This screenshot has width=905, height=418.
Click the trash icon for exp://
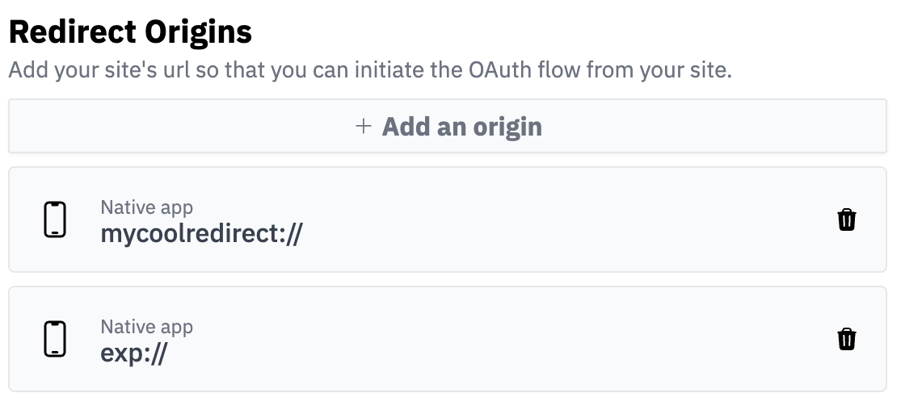click(x=846, y=339)
